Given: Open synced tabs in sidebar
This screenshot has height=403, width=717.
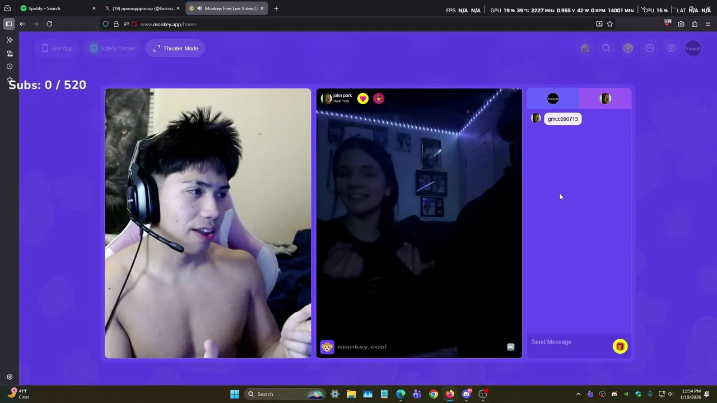Looking at the screenshot, I should tap(10, 54).
